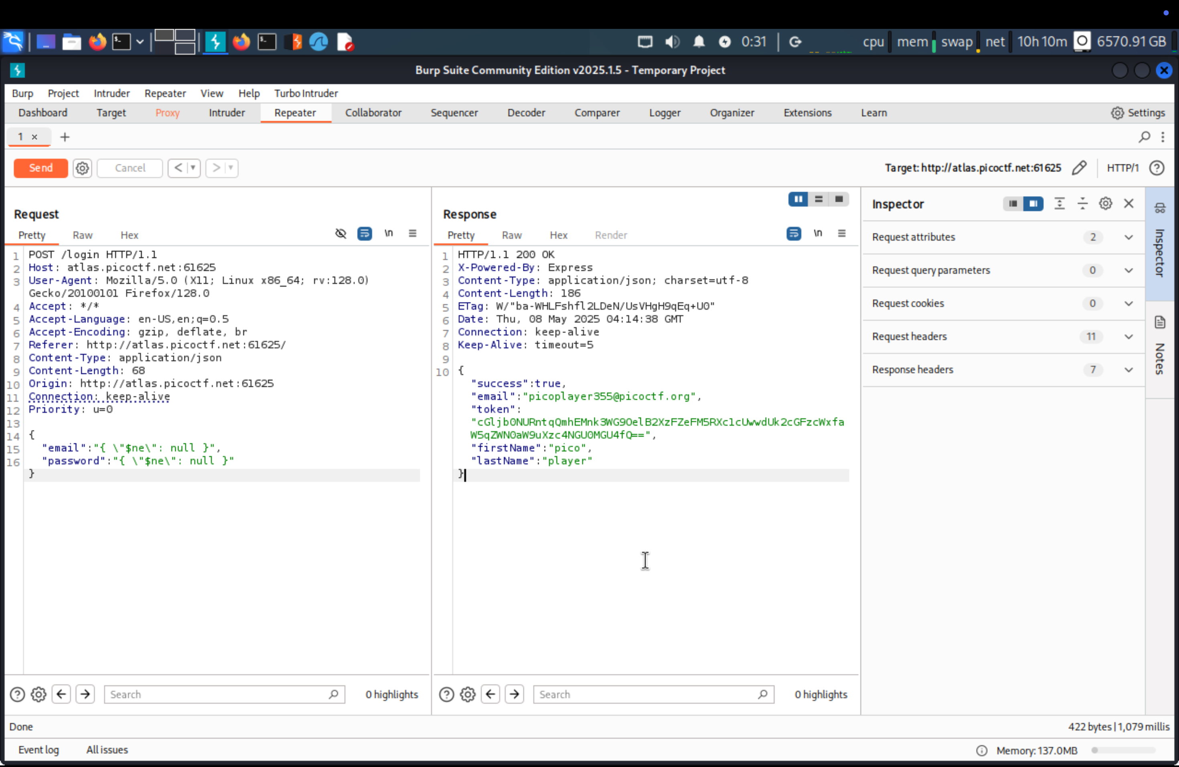This screenshot has height=767, width=1179.
Task: Click Request search input field
Action: (x=225, y=695)
